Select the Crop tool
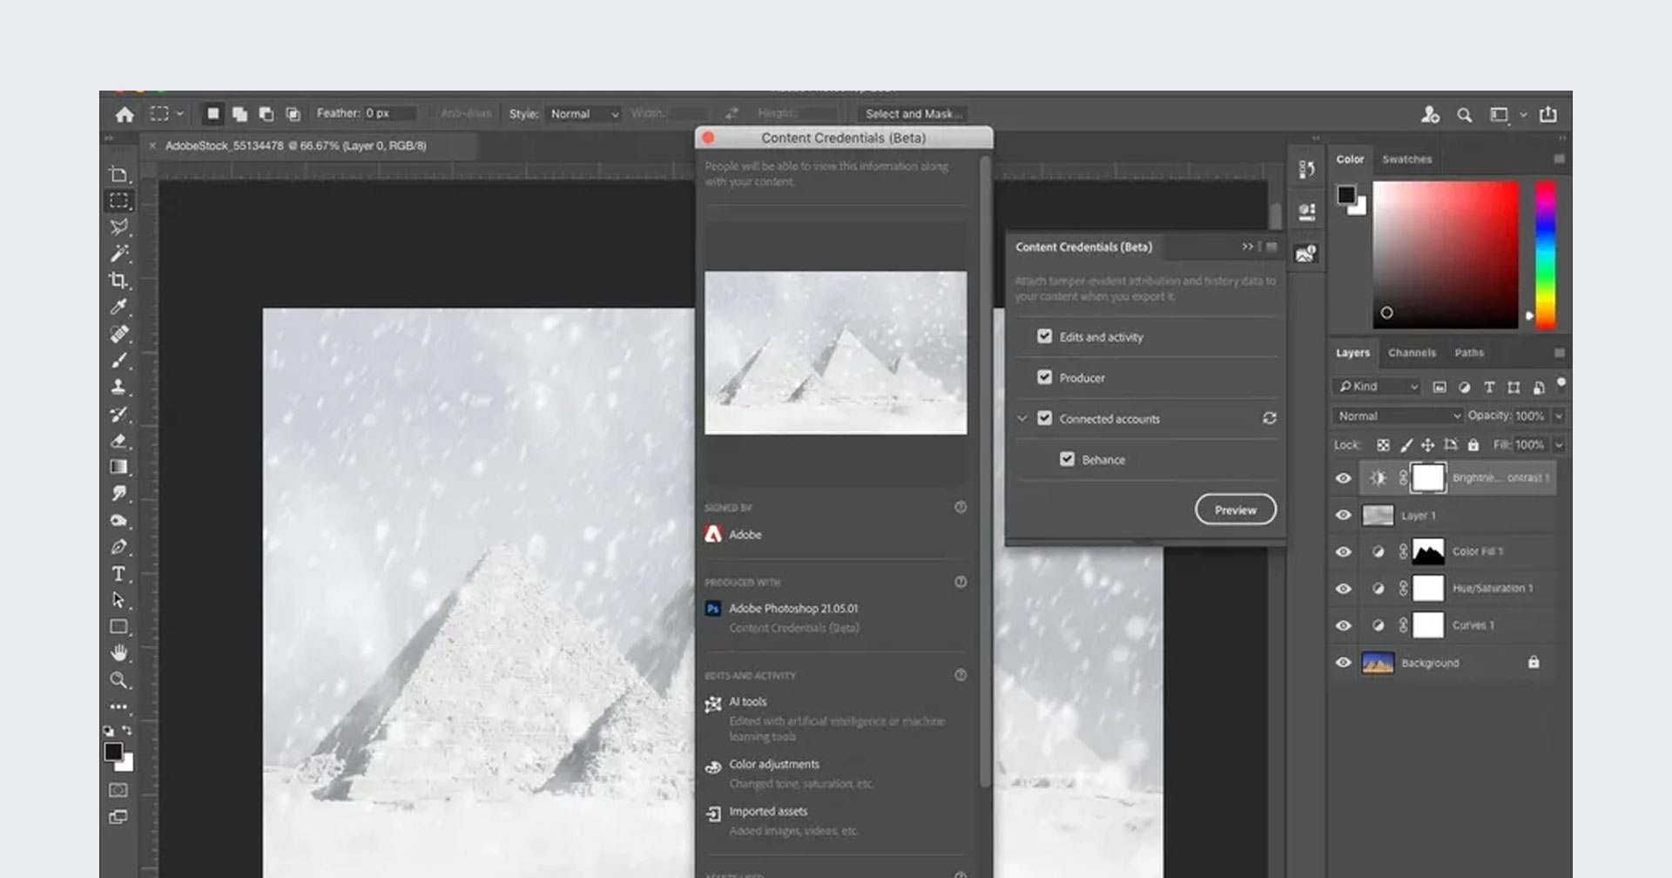 point(119,280)
